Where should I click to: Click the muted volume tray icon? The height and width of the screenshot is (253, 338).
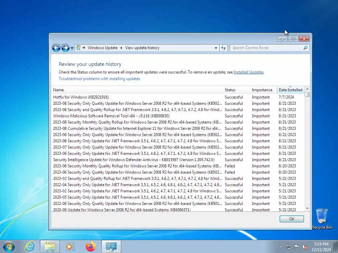305,247
